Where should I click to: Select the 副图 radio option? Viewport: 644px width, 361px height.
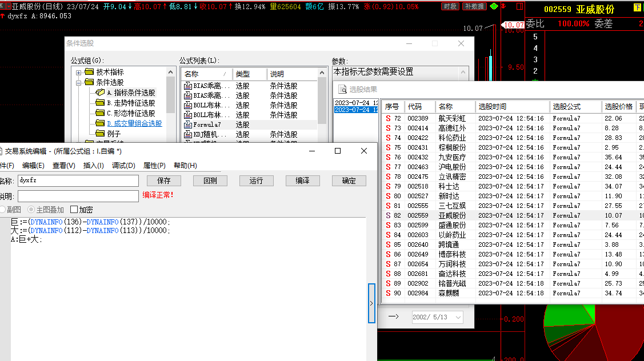(3, 210)
